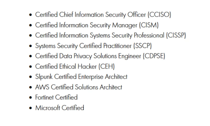Click the (CDPSE) acronym
The image size is (210, 126).
pos(154,56)
